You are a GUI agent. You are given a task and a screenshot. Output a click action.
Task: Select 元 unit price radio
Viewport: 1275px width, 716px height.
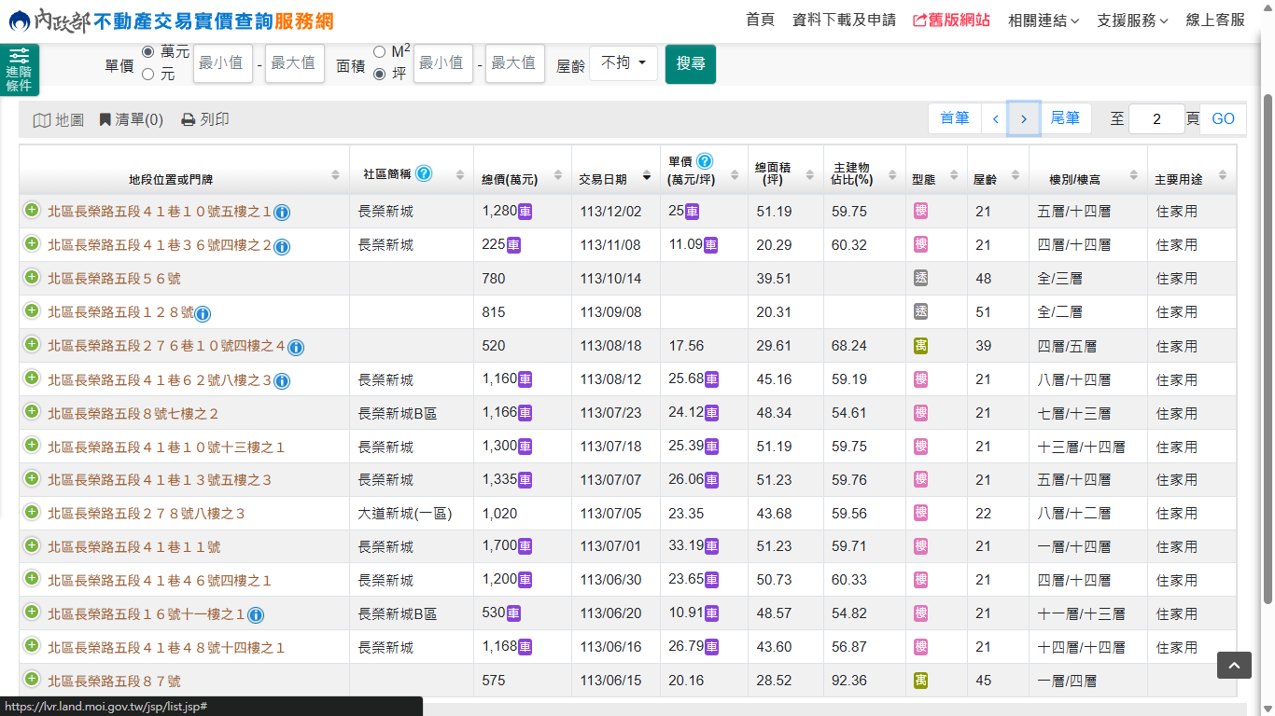[x=147, y=74]
